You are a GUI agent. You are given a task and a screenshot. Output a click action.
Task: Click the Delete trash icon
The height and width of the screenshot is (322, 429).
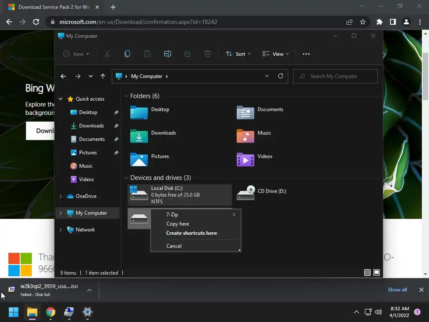click(x=208, y=54)
